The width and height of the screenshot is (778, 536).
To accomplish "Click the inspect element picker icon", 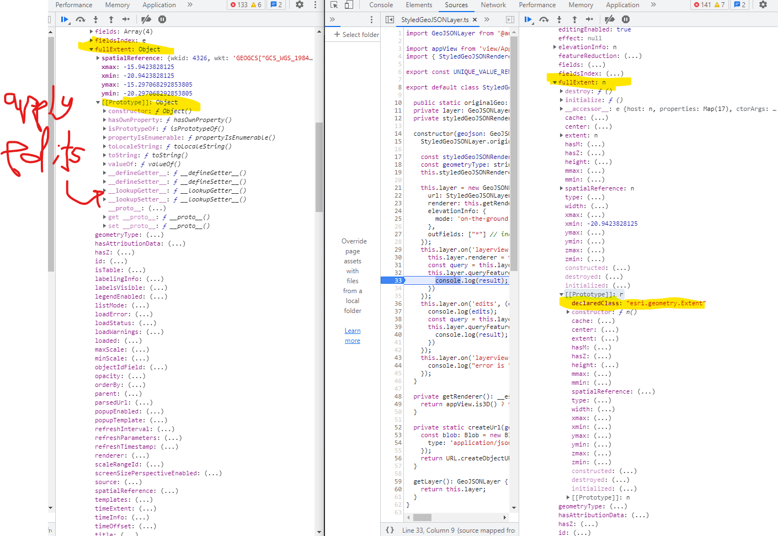I will point(334,5).
